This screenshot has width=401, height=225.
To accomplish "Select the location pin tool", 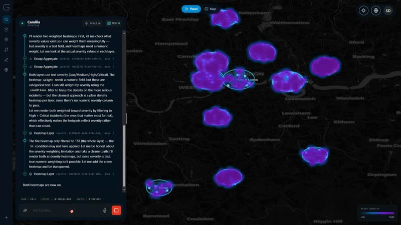I will coord(7,39).
